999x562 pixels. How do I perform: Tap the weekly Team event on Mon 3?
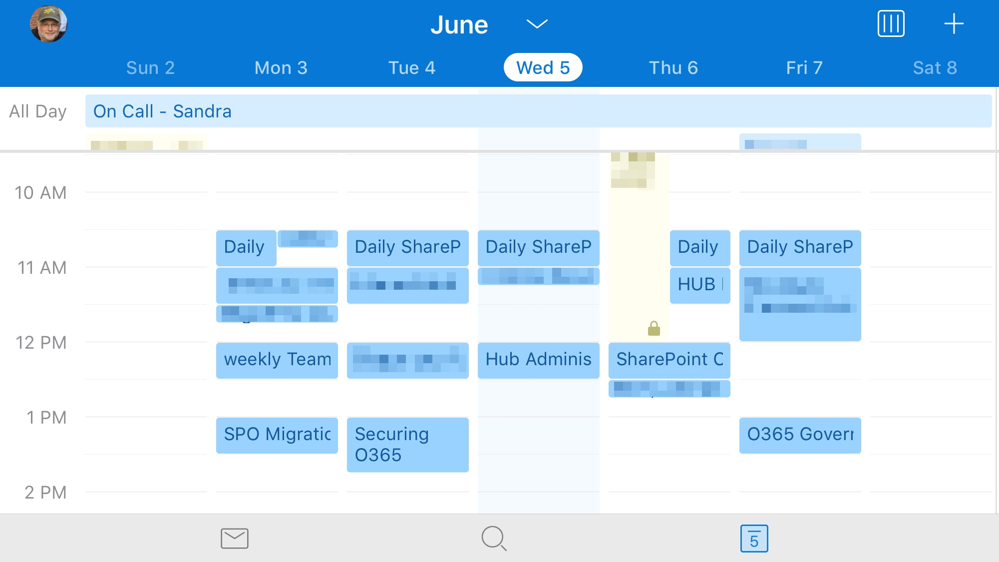[277, 359]
